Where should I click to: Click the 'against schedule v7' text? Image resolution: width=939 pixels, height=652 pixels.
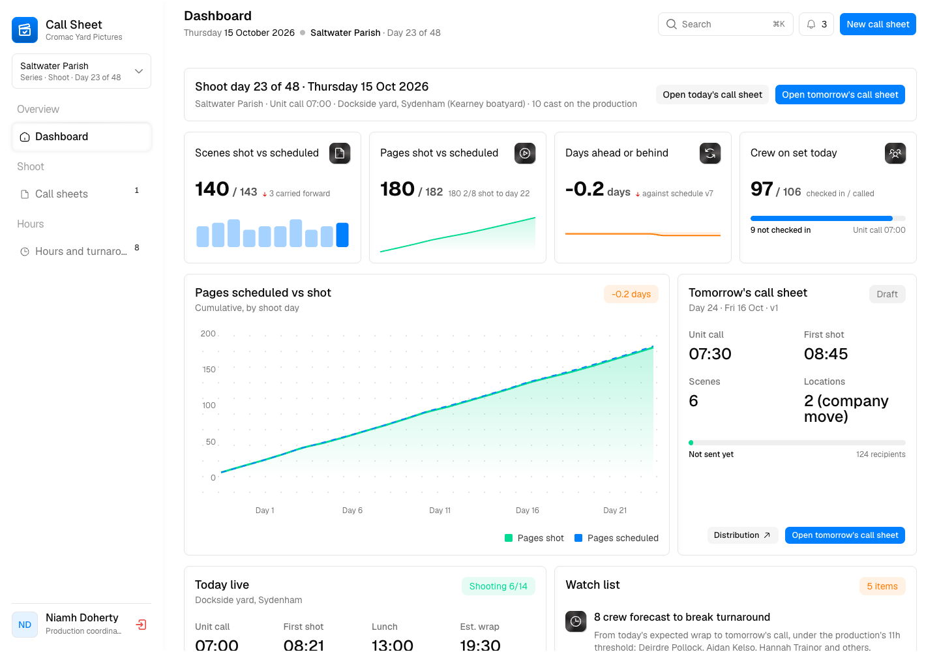point(678,194)
